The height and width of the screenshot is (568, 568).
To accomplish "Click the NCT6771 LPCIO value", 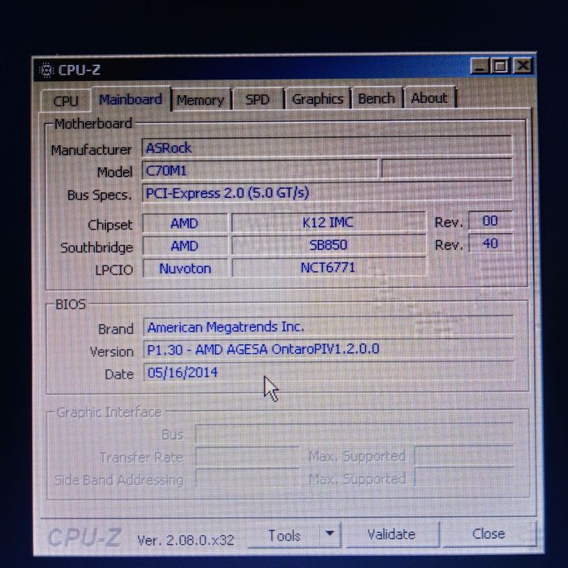I will (328, 267).
